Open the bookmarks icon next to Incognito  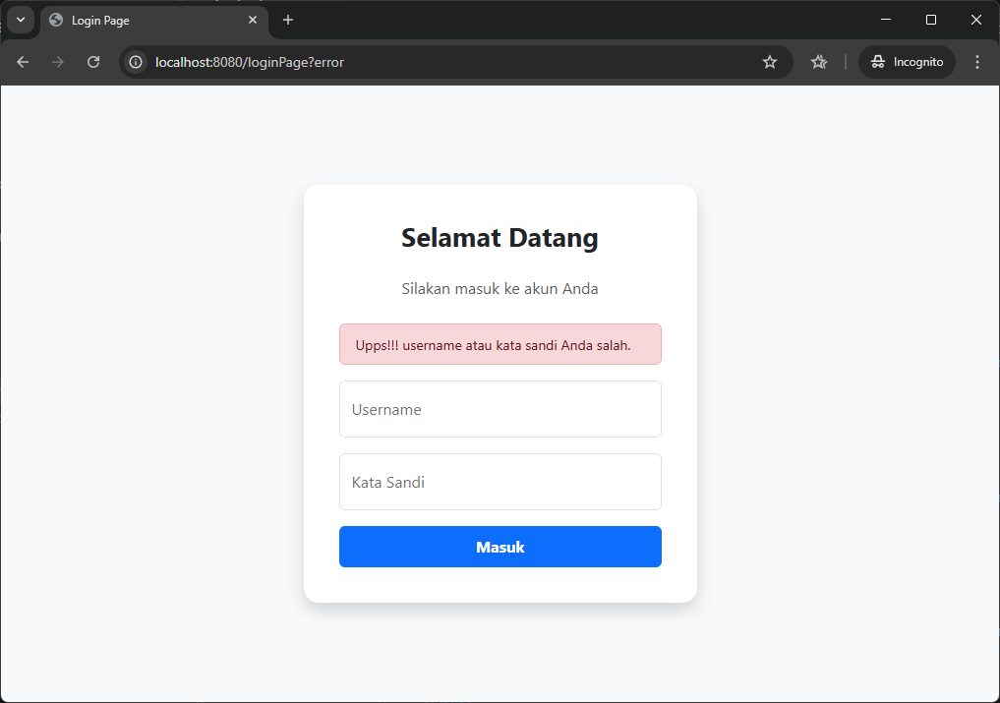pyautogui.click(x=819, y=62)
